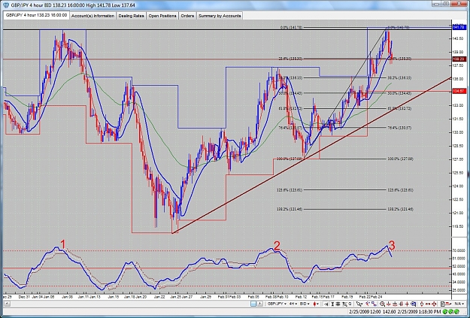
Task: Click the 138.2% (121.46) Fibonacci label on right
Action: 400,209
